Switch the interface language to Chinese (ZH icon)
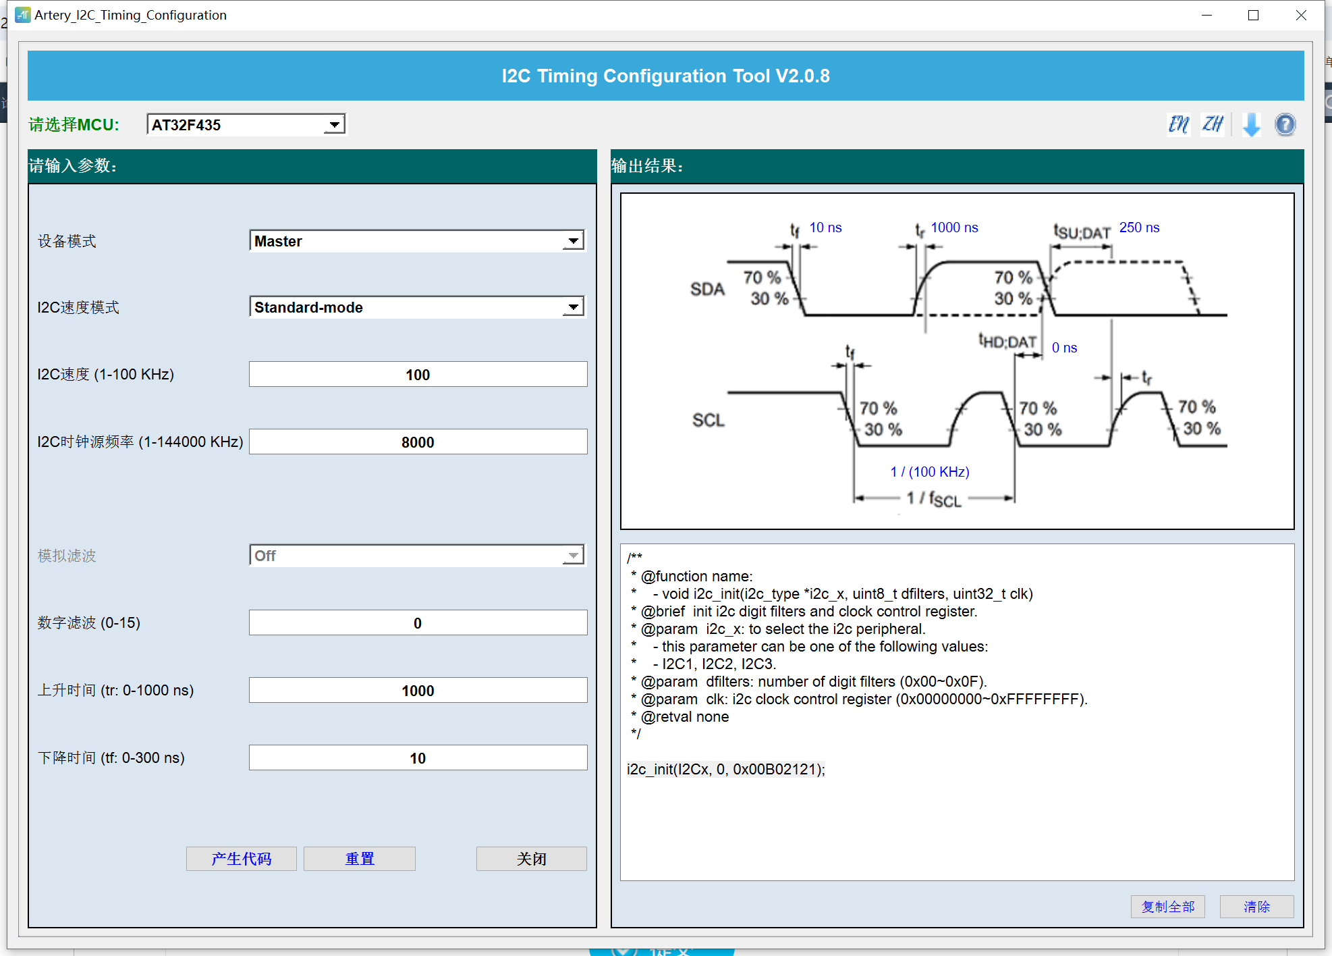This screenshot has width=1332, height=956. [x=1212, y=125]
